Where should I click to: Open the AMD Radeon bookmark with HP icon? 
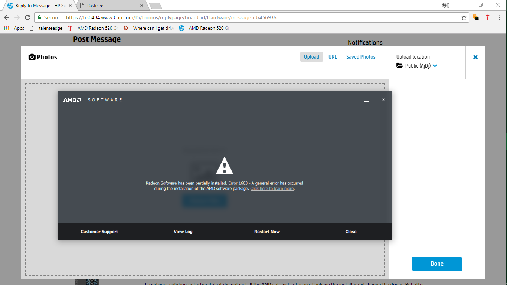pyautogui.click(x=204, y=28)
